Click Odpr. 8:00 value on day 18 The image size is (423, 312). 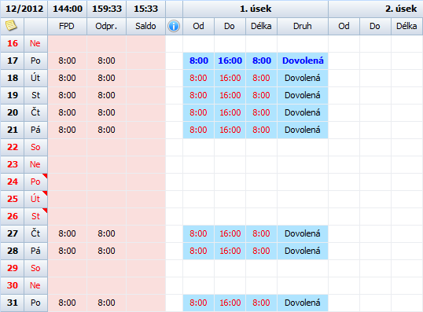click(x=107, y=78)
